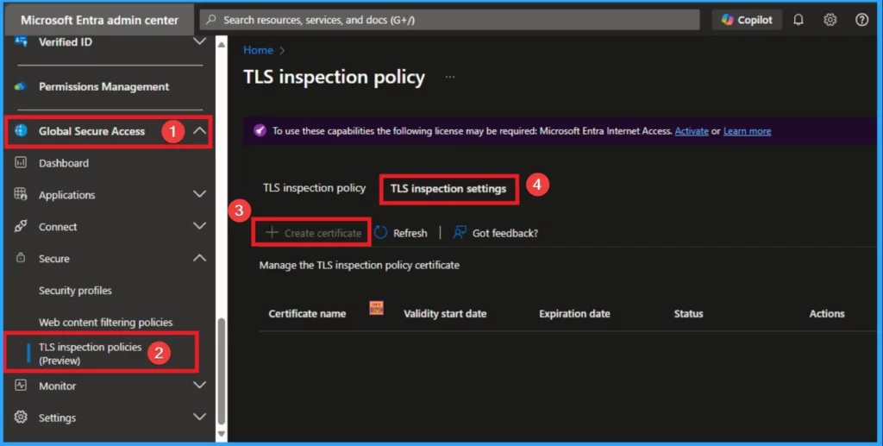This screenshot has height=446, width=883.
Task: Click the sidebar scrollbar thumb
Action: point(222,371)
